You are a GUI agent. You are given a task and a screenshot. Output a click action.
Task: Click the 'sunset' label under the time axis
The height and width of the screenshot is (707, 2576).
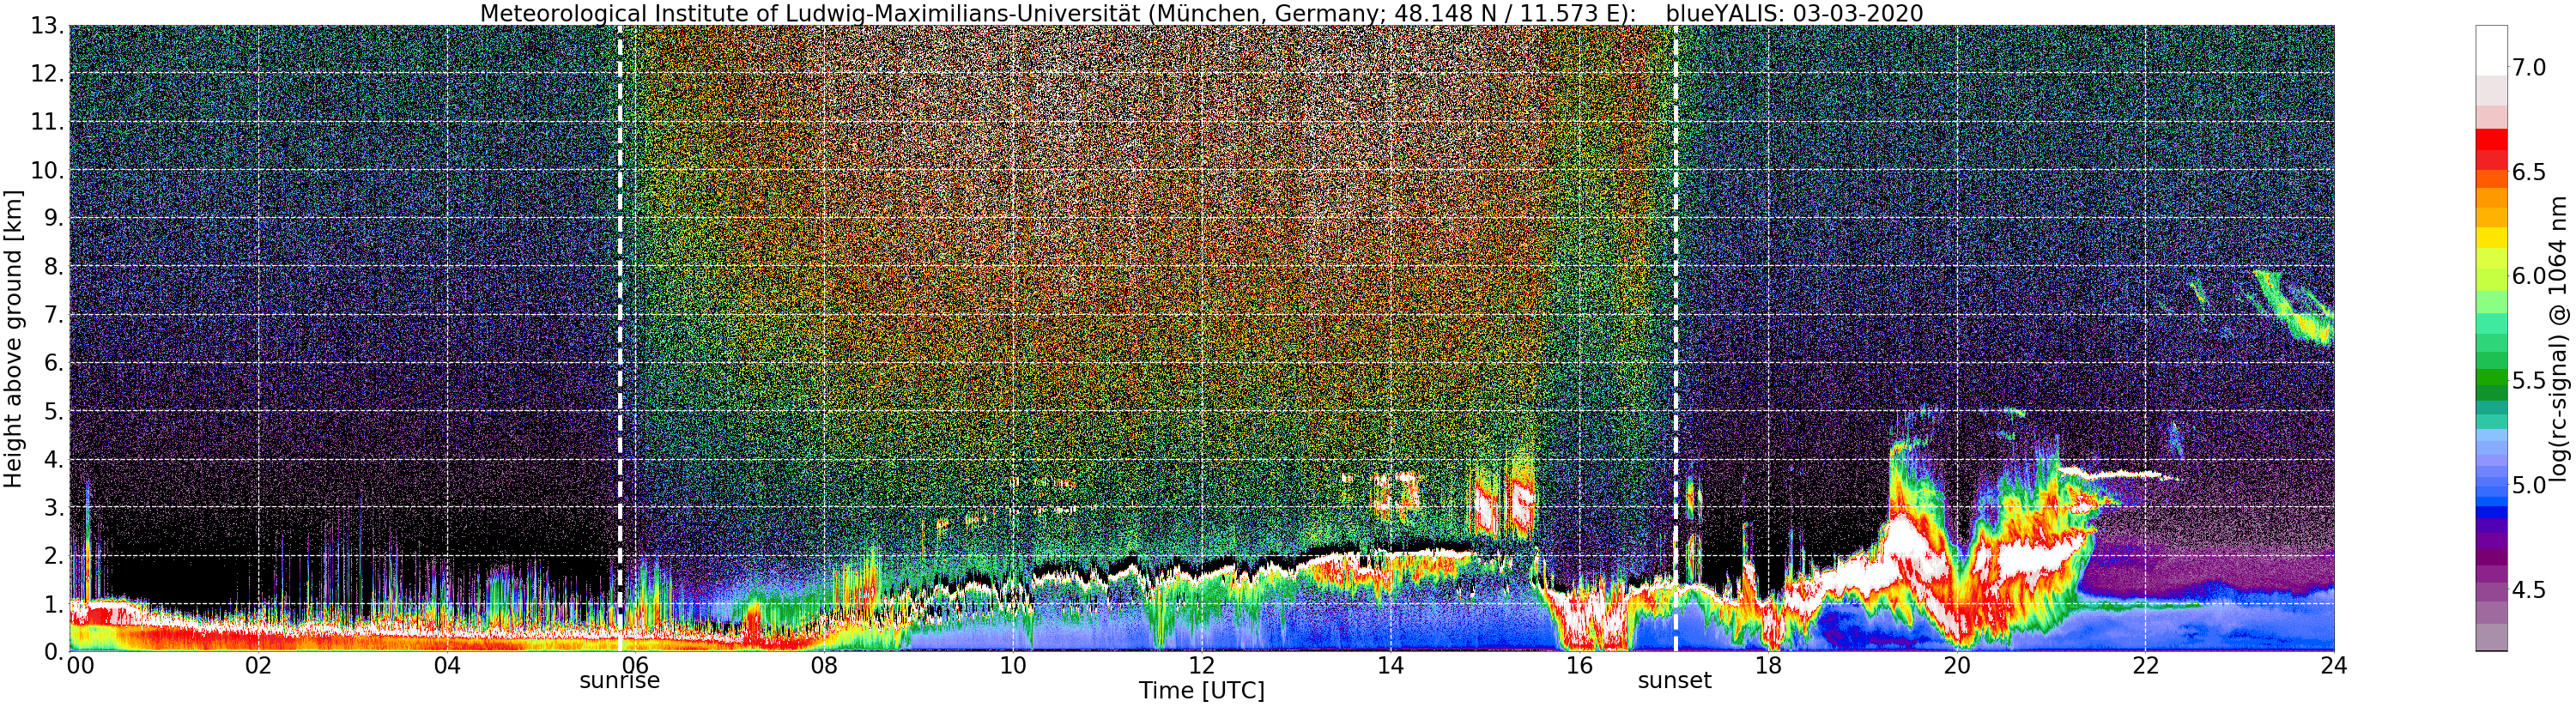pyautogui.click(x=1674, y=681)
